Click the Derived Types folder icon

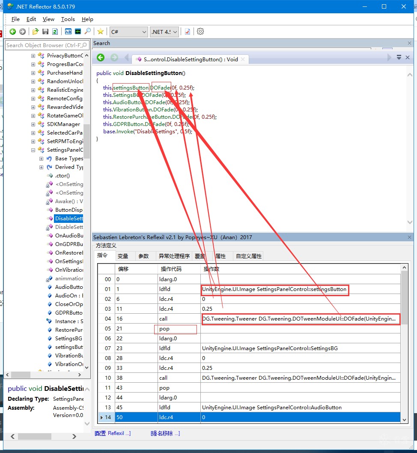(x=49, y=167)
